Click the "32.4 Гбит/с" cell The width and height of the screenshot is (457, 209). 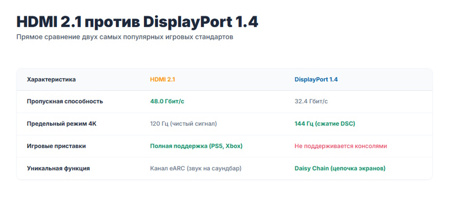311,101
